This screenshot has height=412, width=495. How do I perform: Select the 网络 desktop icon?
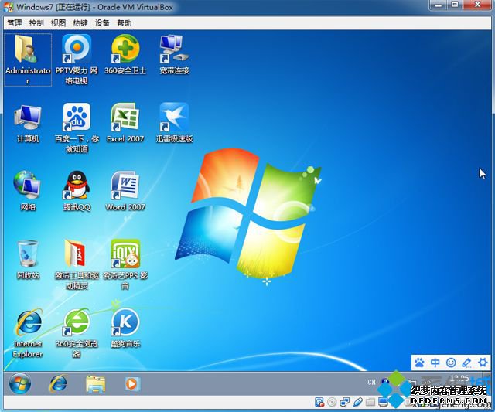(28, 191)
